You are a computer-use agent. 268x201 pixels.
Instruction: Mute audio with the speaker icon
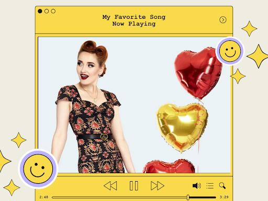click(197, 186)
